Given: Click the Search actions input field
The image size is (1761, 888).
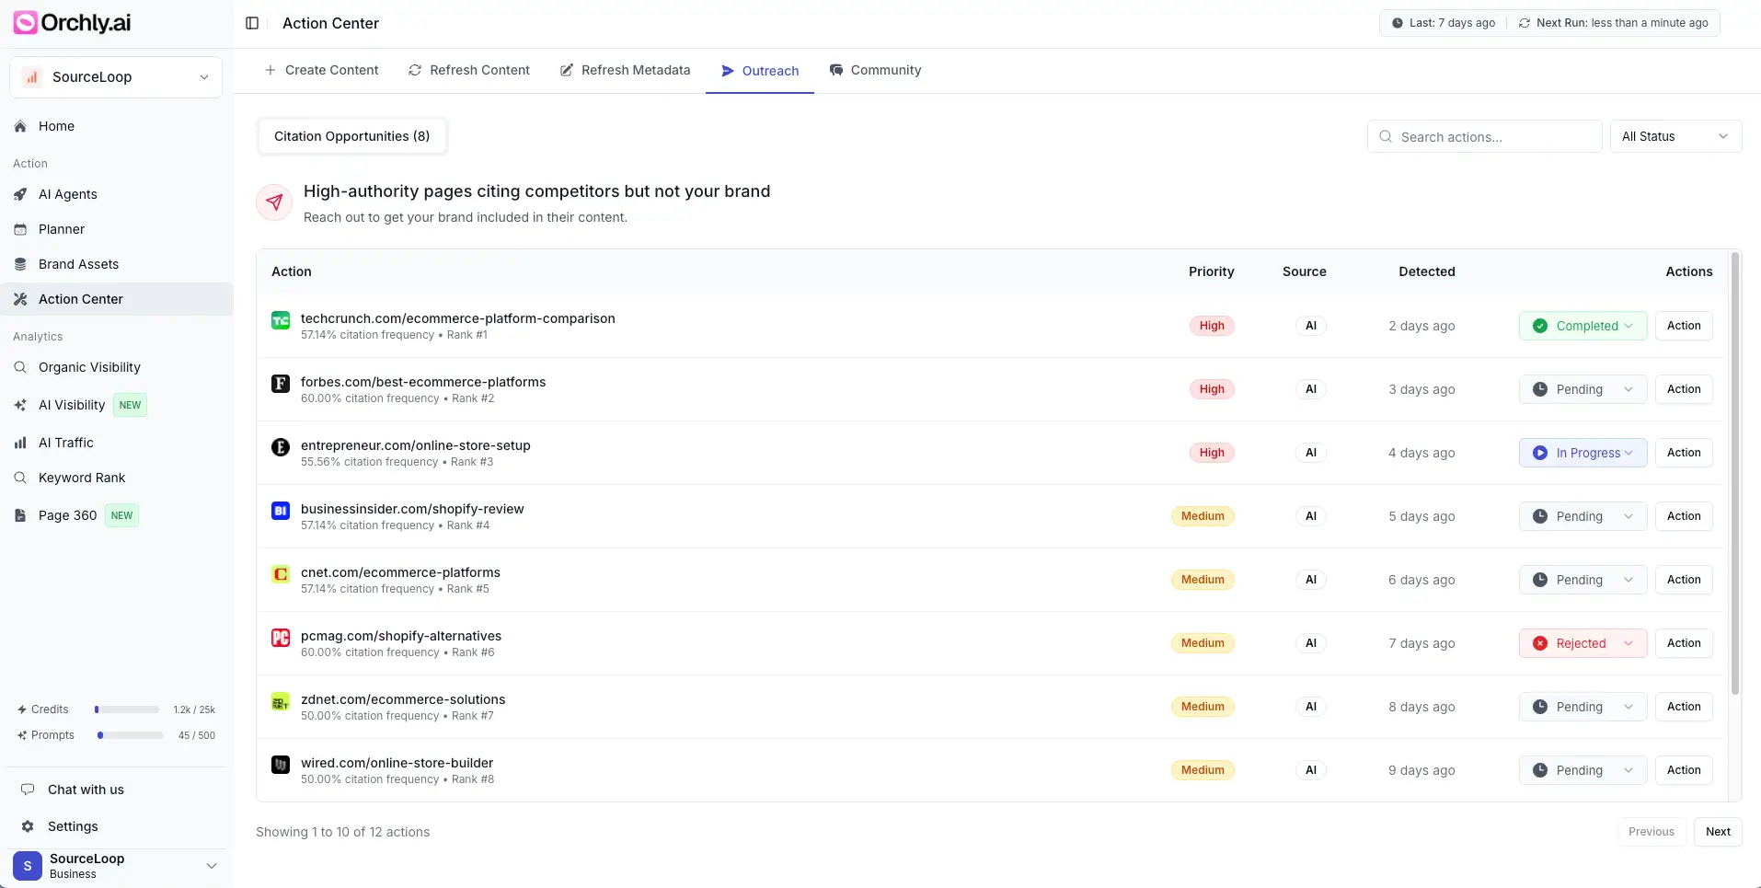Looking at the screenshot, I should (1485, 136).
